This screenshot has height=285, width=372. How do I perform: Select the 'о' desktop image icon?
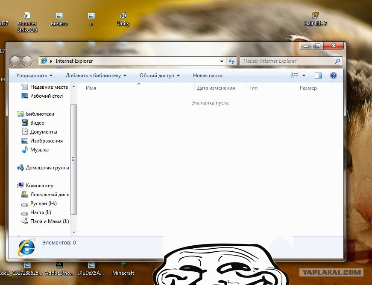point(91,19)
